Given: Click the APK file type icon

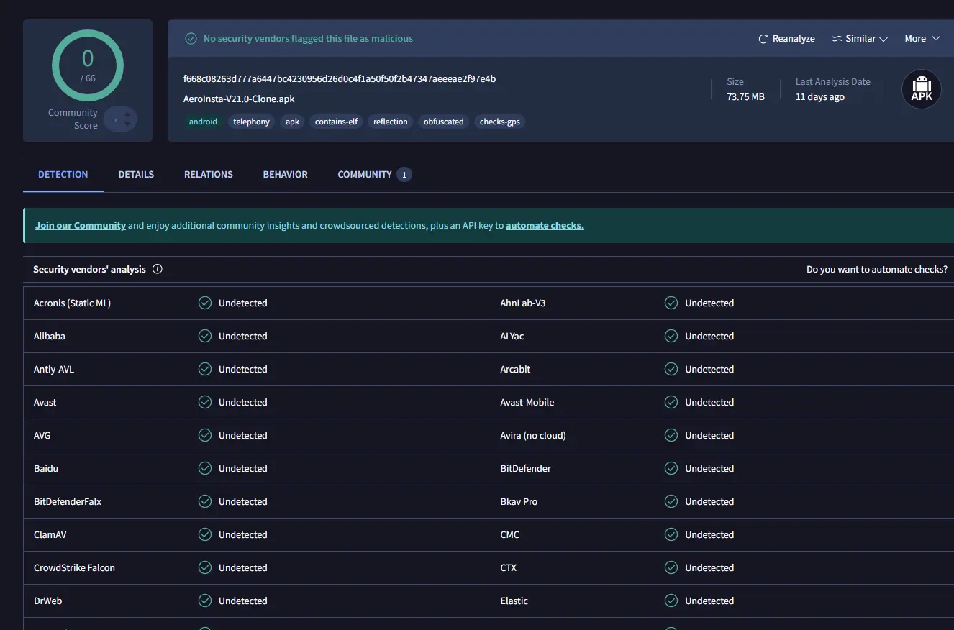Looking at the screenshot, I should pyautogui.click(x=922, y=89).
